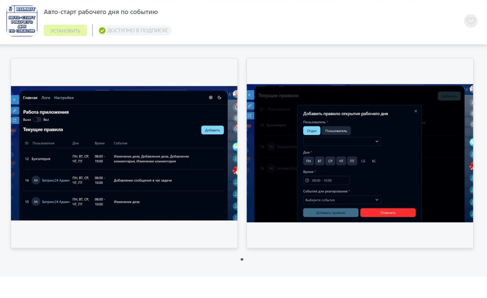The height and width of the screenshot is (298, 487).
Task: Toggle the Выкл/Вкл app switch
Action: (37, 120)
